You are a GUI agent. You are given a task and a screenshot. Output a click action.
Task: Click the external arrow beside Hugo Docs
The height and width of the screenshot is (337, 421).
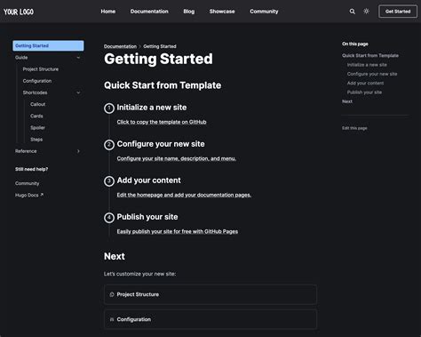pos(42,195)
